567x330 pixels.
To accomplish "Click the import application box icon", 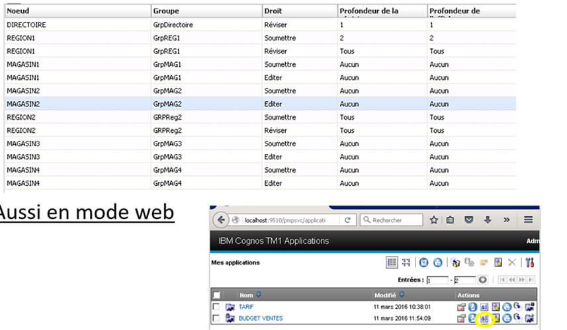I will [456, 263].
